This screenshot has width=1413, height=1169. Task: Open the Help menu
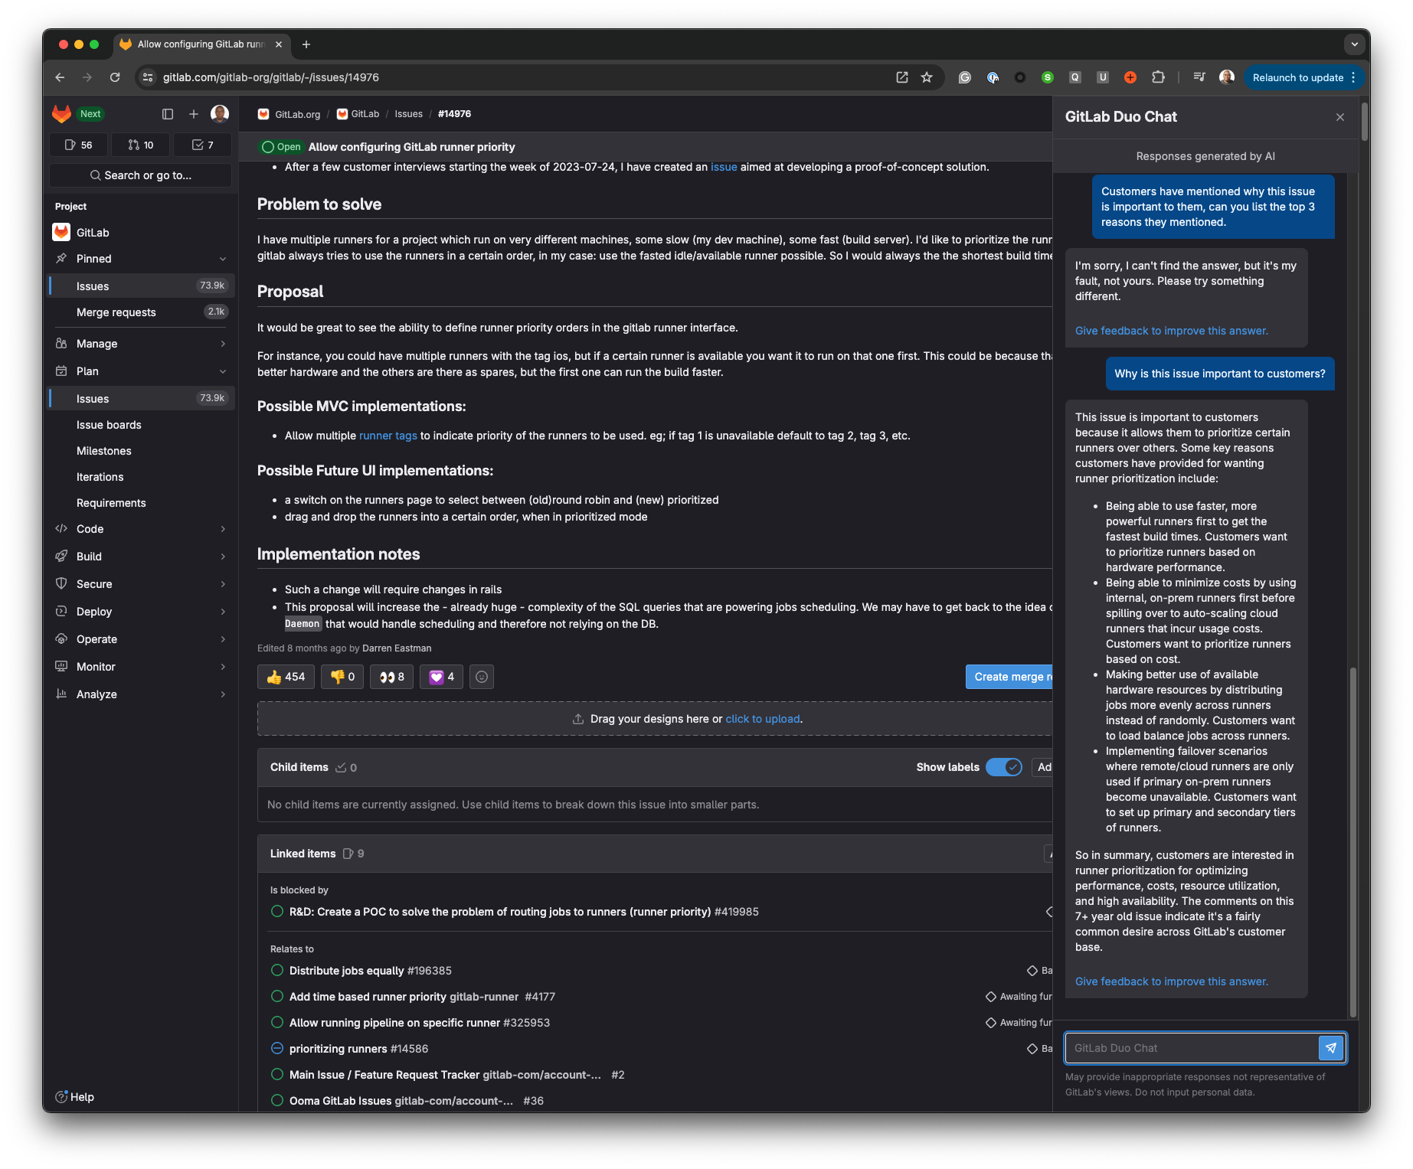pyautogui.click(x=74, y=1097)
